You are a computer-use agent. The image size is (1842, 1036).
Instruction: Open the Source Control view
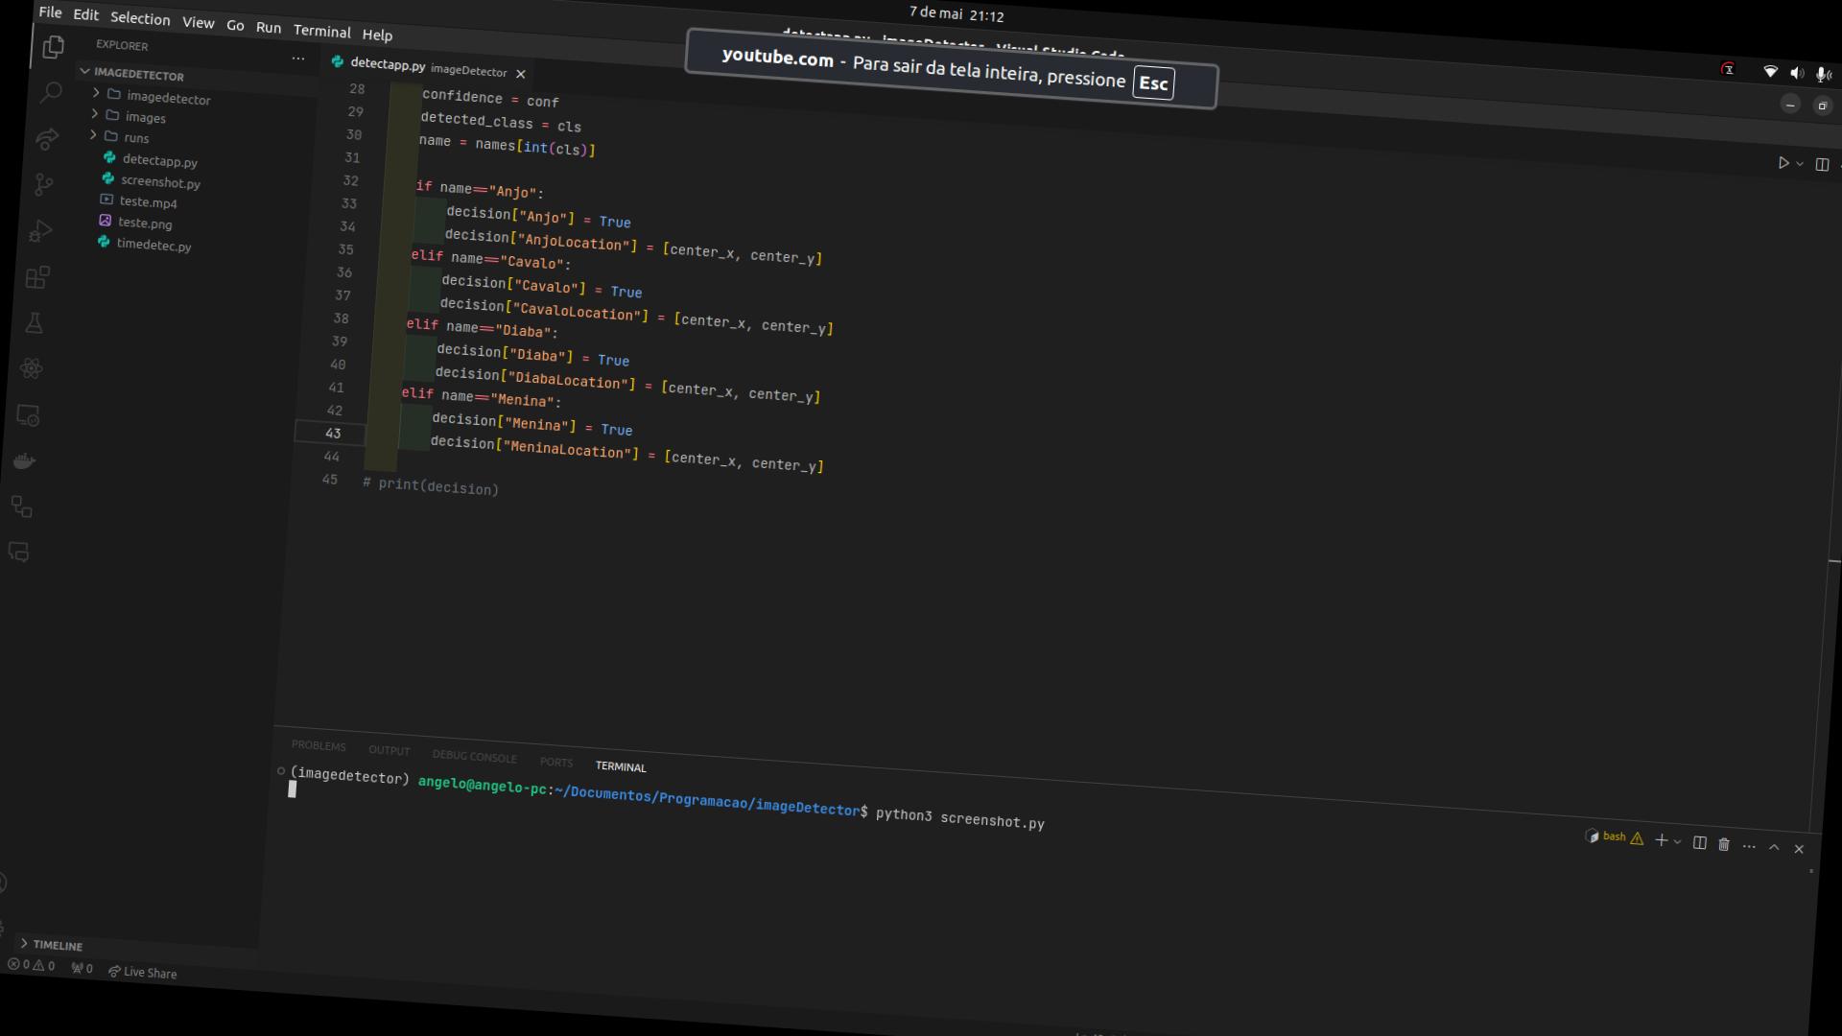(43, 184)
